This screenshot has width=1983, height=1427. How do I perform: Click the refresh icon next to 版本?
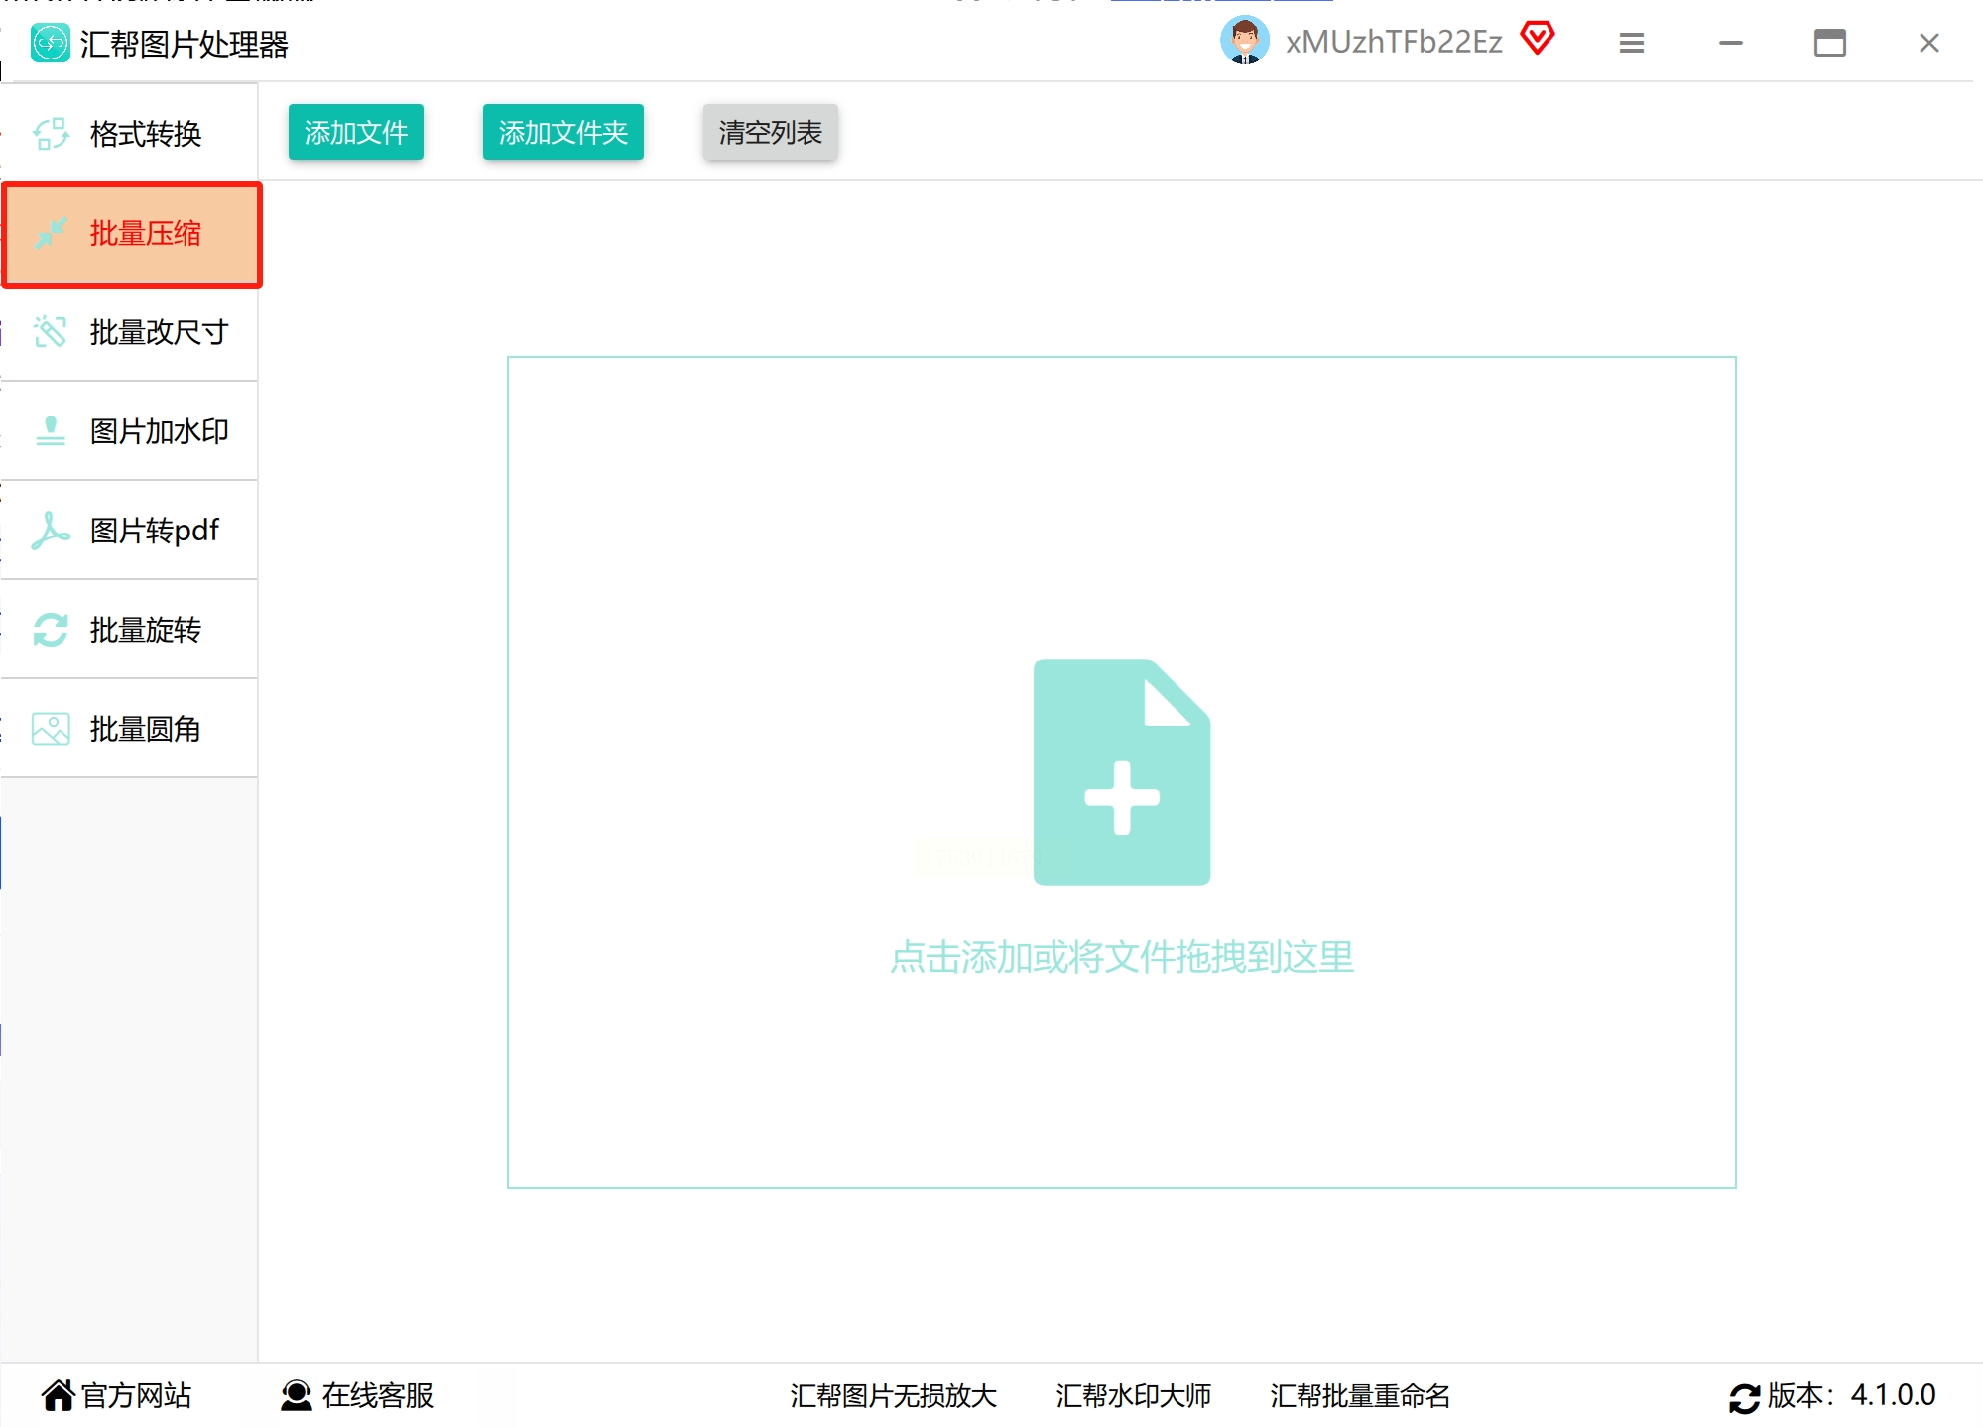(1744, 1397)
